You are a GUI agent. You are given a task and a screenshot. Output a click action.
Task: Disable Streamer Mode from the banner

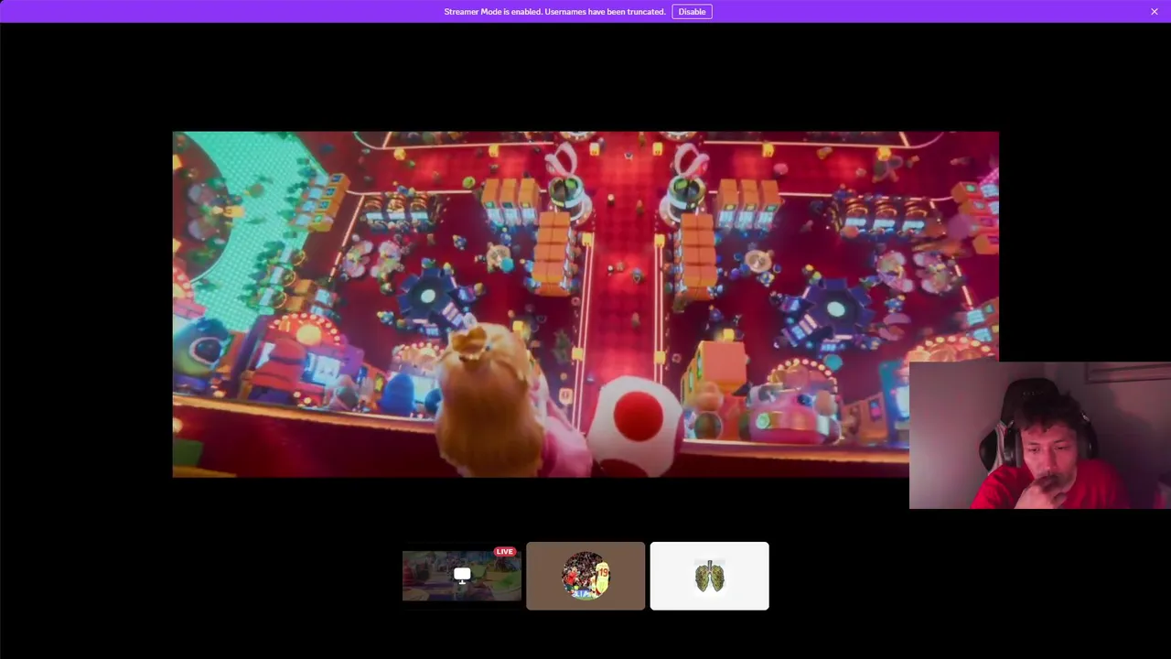[x=692, y=12]
